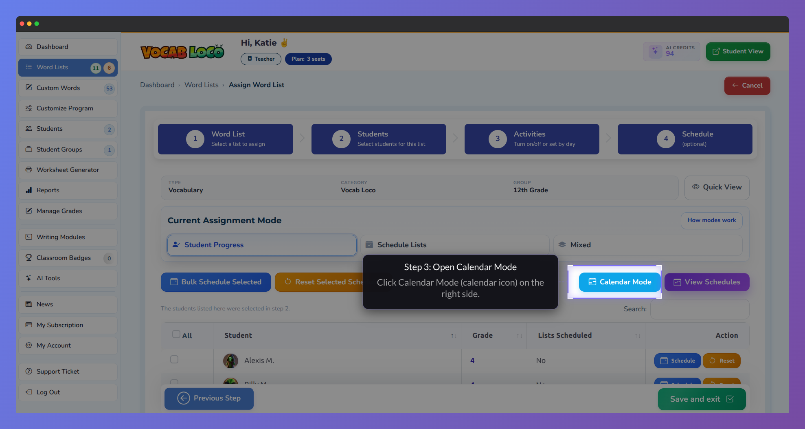
Task: Click View Schedules
Action: 707,282
